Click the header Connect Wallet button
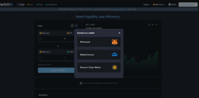Viewport: 199px width, 98px height. pos(188,5)
